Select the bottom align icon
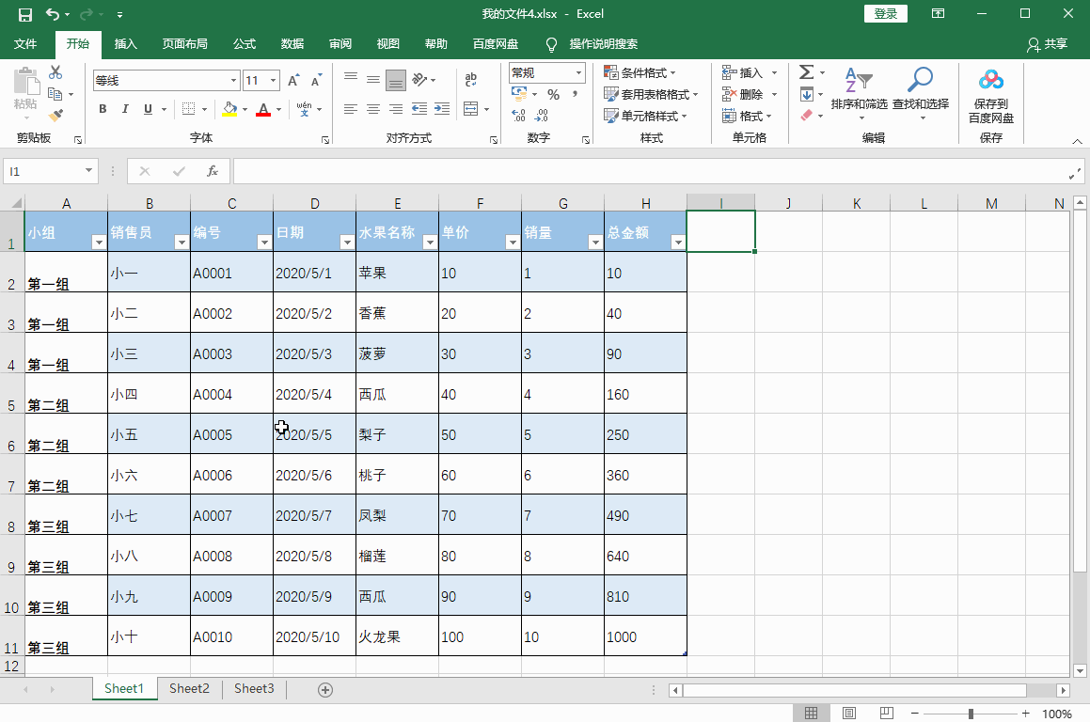1090x722 pixels. tap(396, 80)
